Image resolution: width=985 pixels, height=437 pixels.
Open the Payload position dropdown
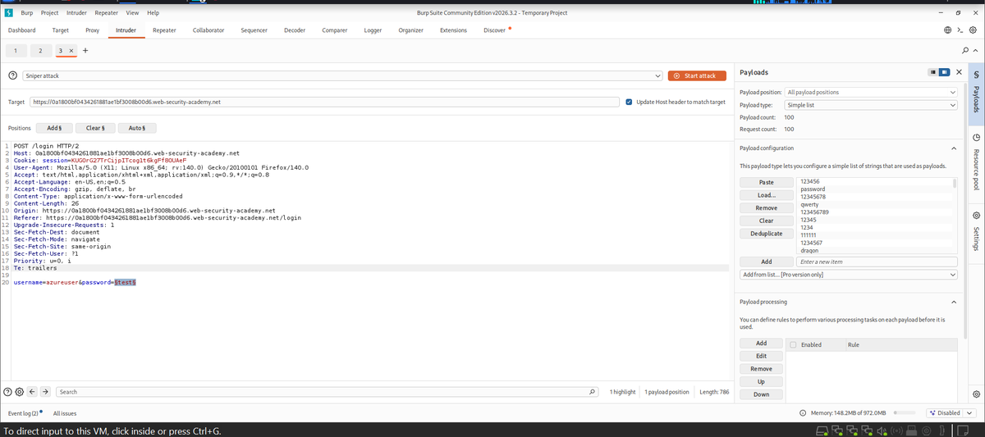(x=872, y=92)
